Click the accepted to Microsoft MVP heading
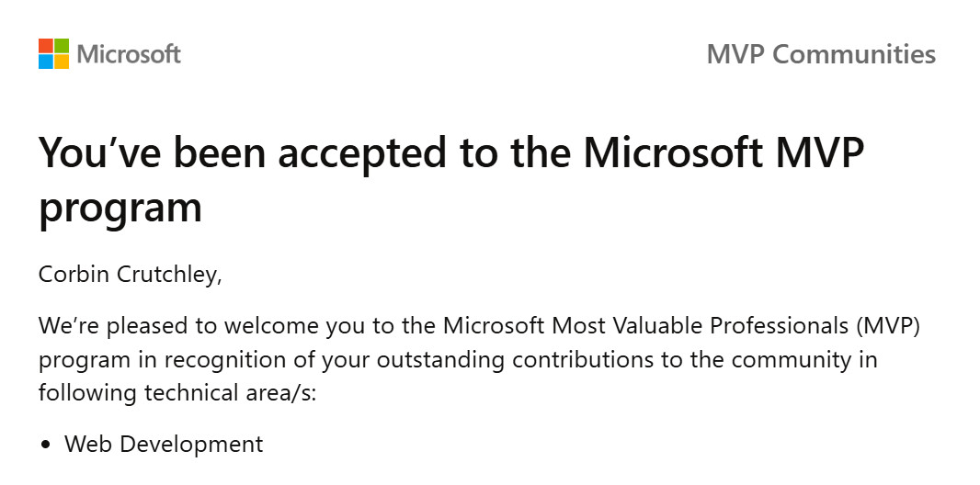 pos(450,179)
